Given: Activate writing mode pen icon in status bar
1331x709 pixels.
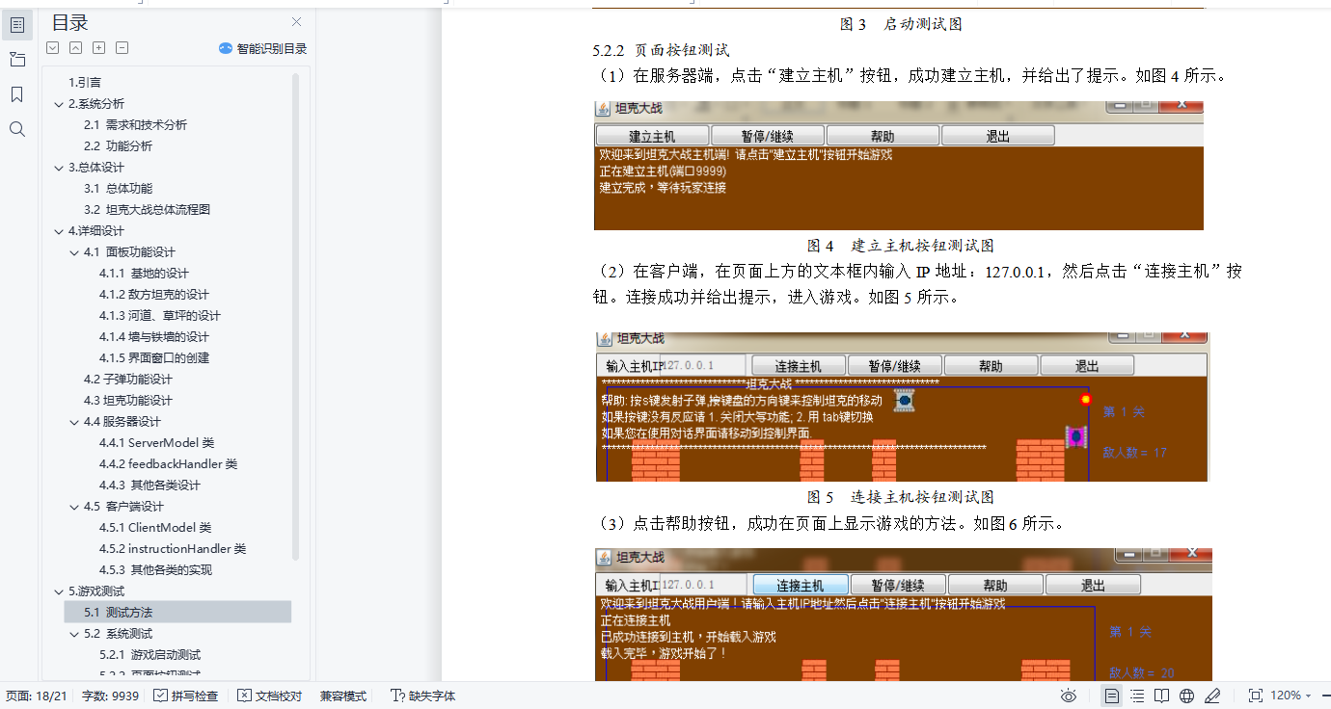Looking at the screenshot, I should coord(1212,696).
